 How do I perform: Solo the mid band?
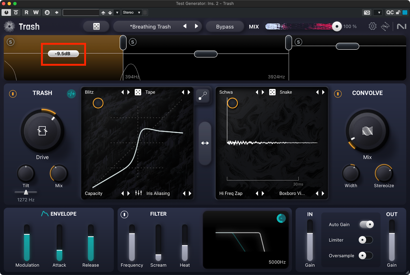pyautogui.click(x=132, y=42)
